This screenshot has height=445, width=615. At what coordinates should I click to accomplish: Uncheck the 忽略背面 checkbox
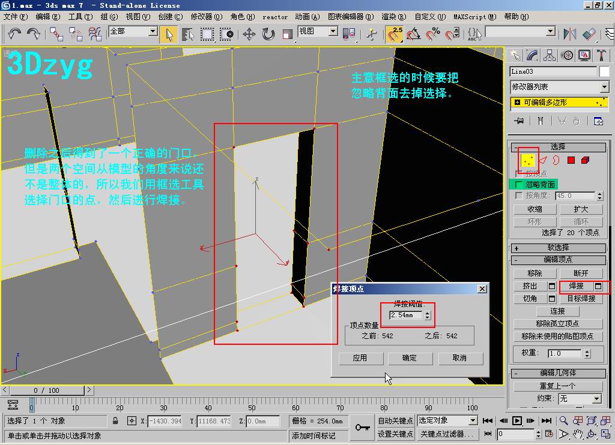520,184
